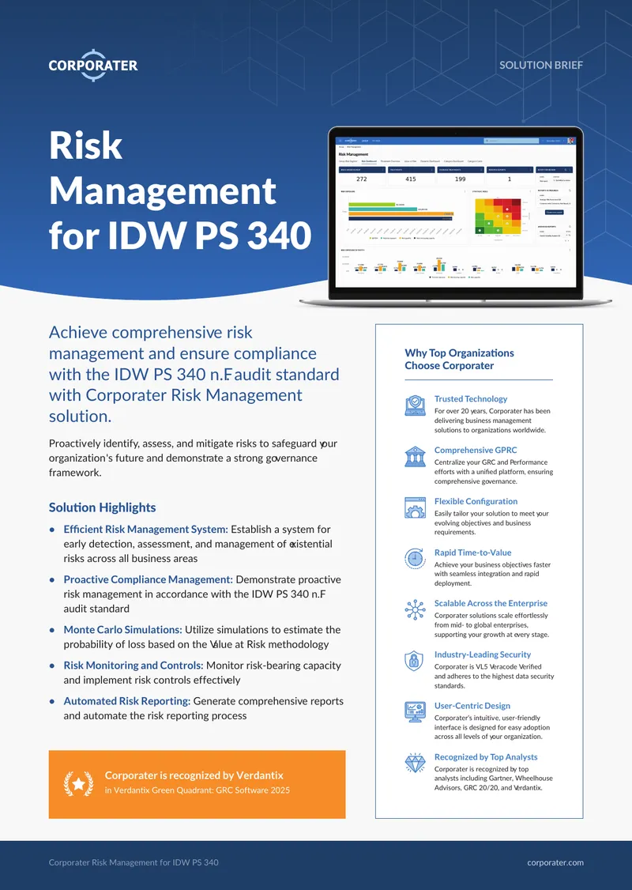This screenshot has height=890, width=632.
Task: Click the Comprehensive GPRC bank building icon
Action: pyautogui.click(x=416, y=456)
